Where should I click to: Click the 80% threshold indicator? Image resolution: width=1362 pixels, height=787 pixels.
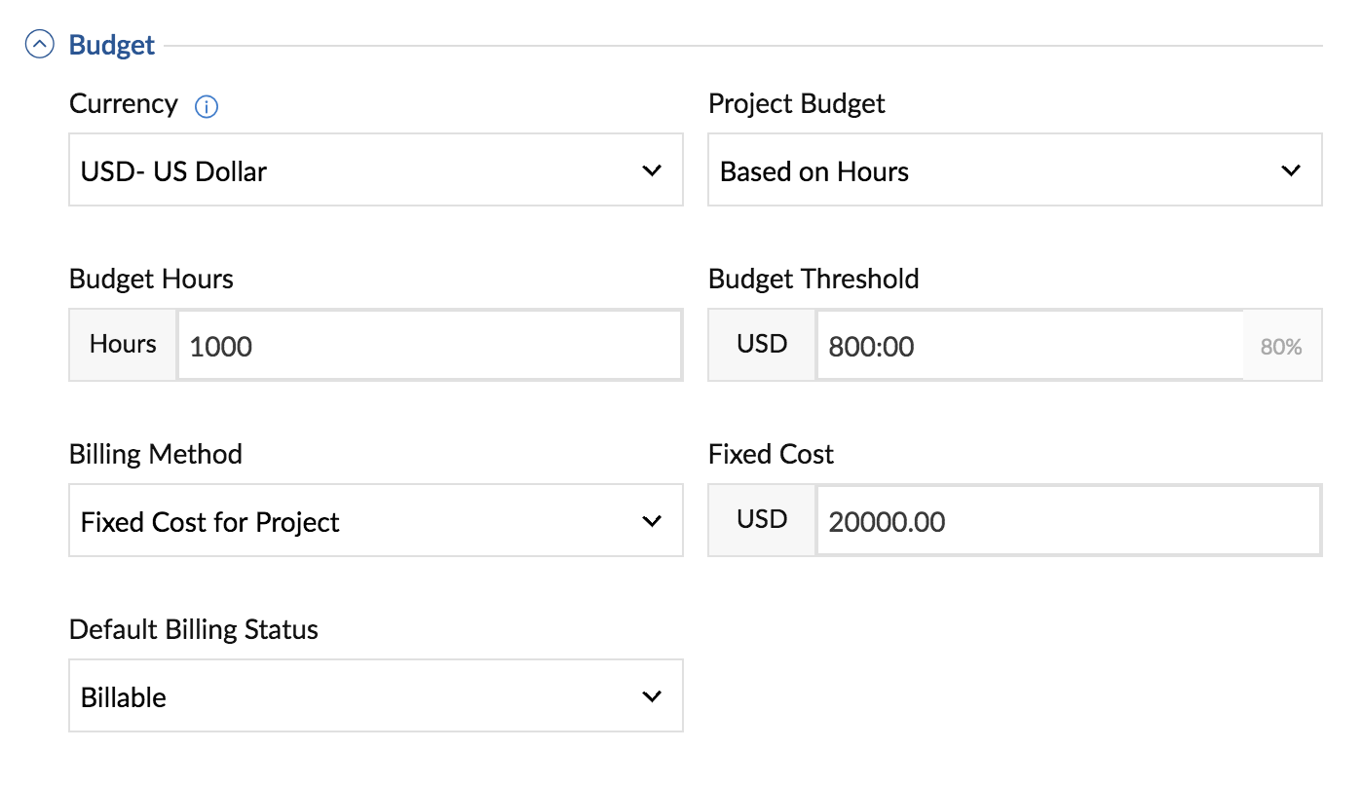pos(1281,346)
